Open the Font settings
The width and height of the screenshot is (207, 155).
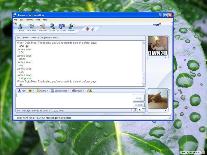click(22, 91)
